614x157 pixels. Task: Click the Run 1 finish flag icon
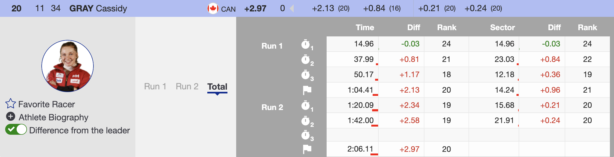307,90
